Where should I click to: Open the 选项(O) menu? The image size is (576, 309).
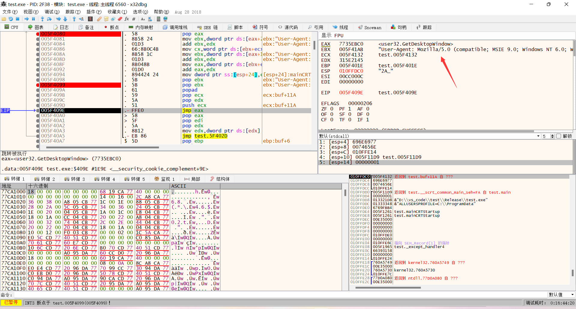point(140,12)
